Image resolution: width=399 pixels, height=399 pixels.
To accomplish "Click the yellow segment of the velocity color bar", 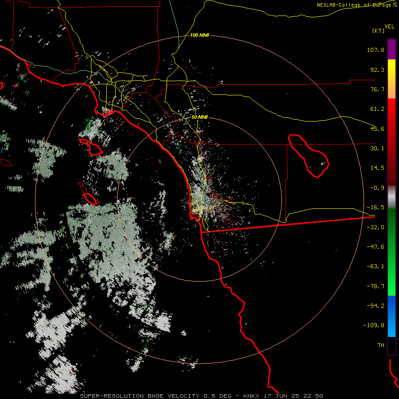I will [391, 71].
